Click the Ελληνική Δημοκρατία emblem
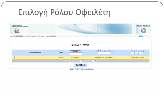Screen dimensions: 164x97 click(144, 31)
